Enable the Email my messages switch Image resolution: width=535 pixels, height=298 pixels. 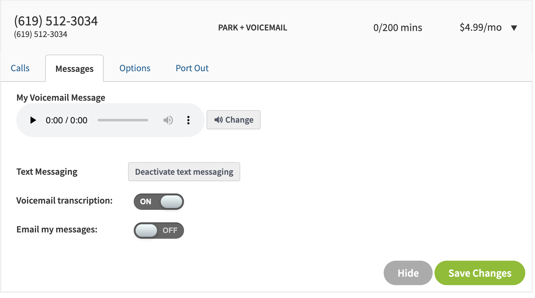[x=159, y=231]
